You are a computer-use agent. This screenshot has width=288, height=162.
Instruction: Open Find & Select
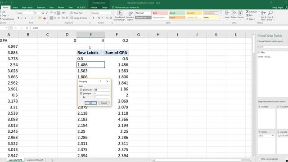pyautogui.click(x=270, y=16)
